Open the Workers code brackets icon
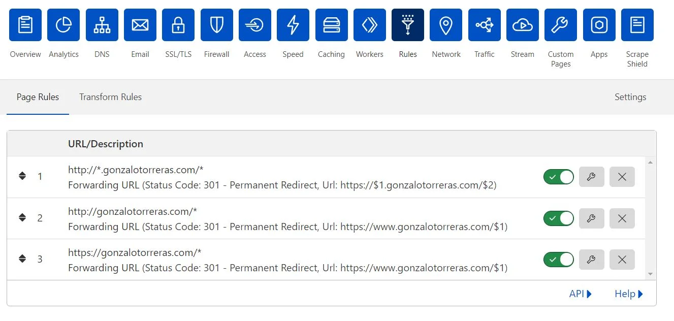 point(370,25)
